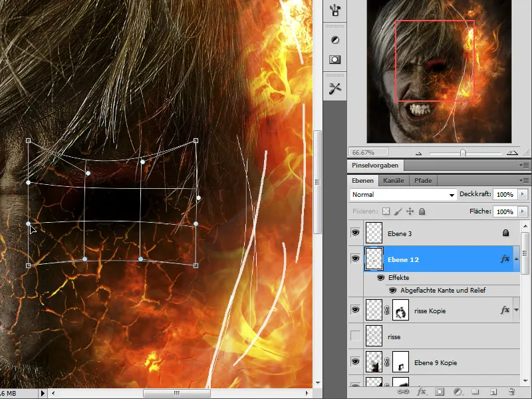The height and width of the screenshot is (399, 532).
Task: Click mask link chain on Ebene 9 Kopie
Action: tap(387, 362)
